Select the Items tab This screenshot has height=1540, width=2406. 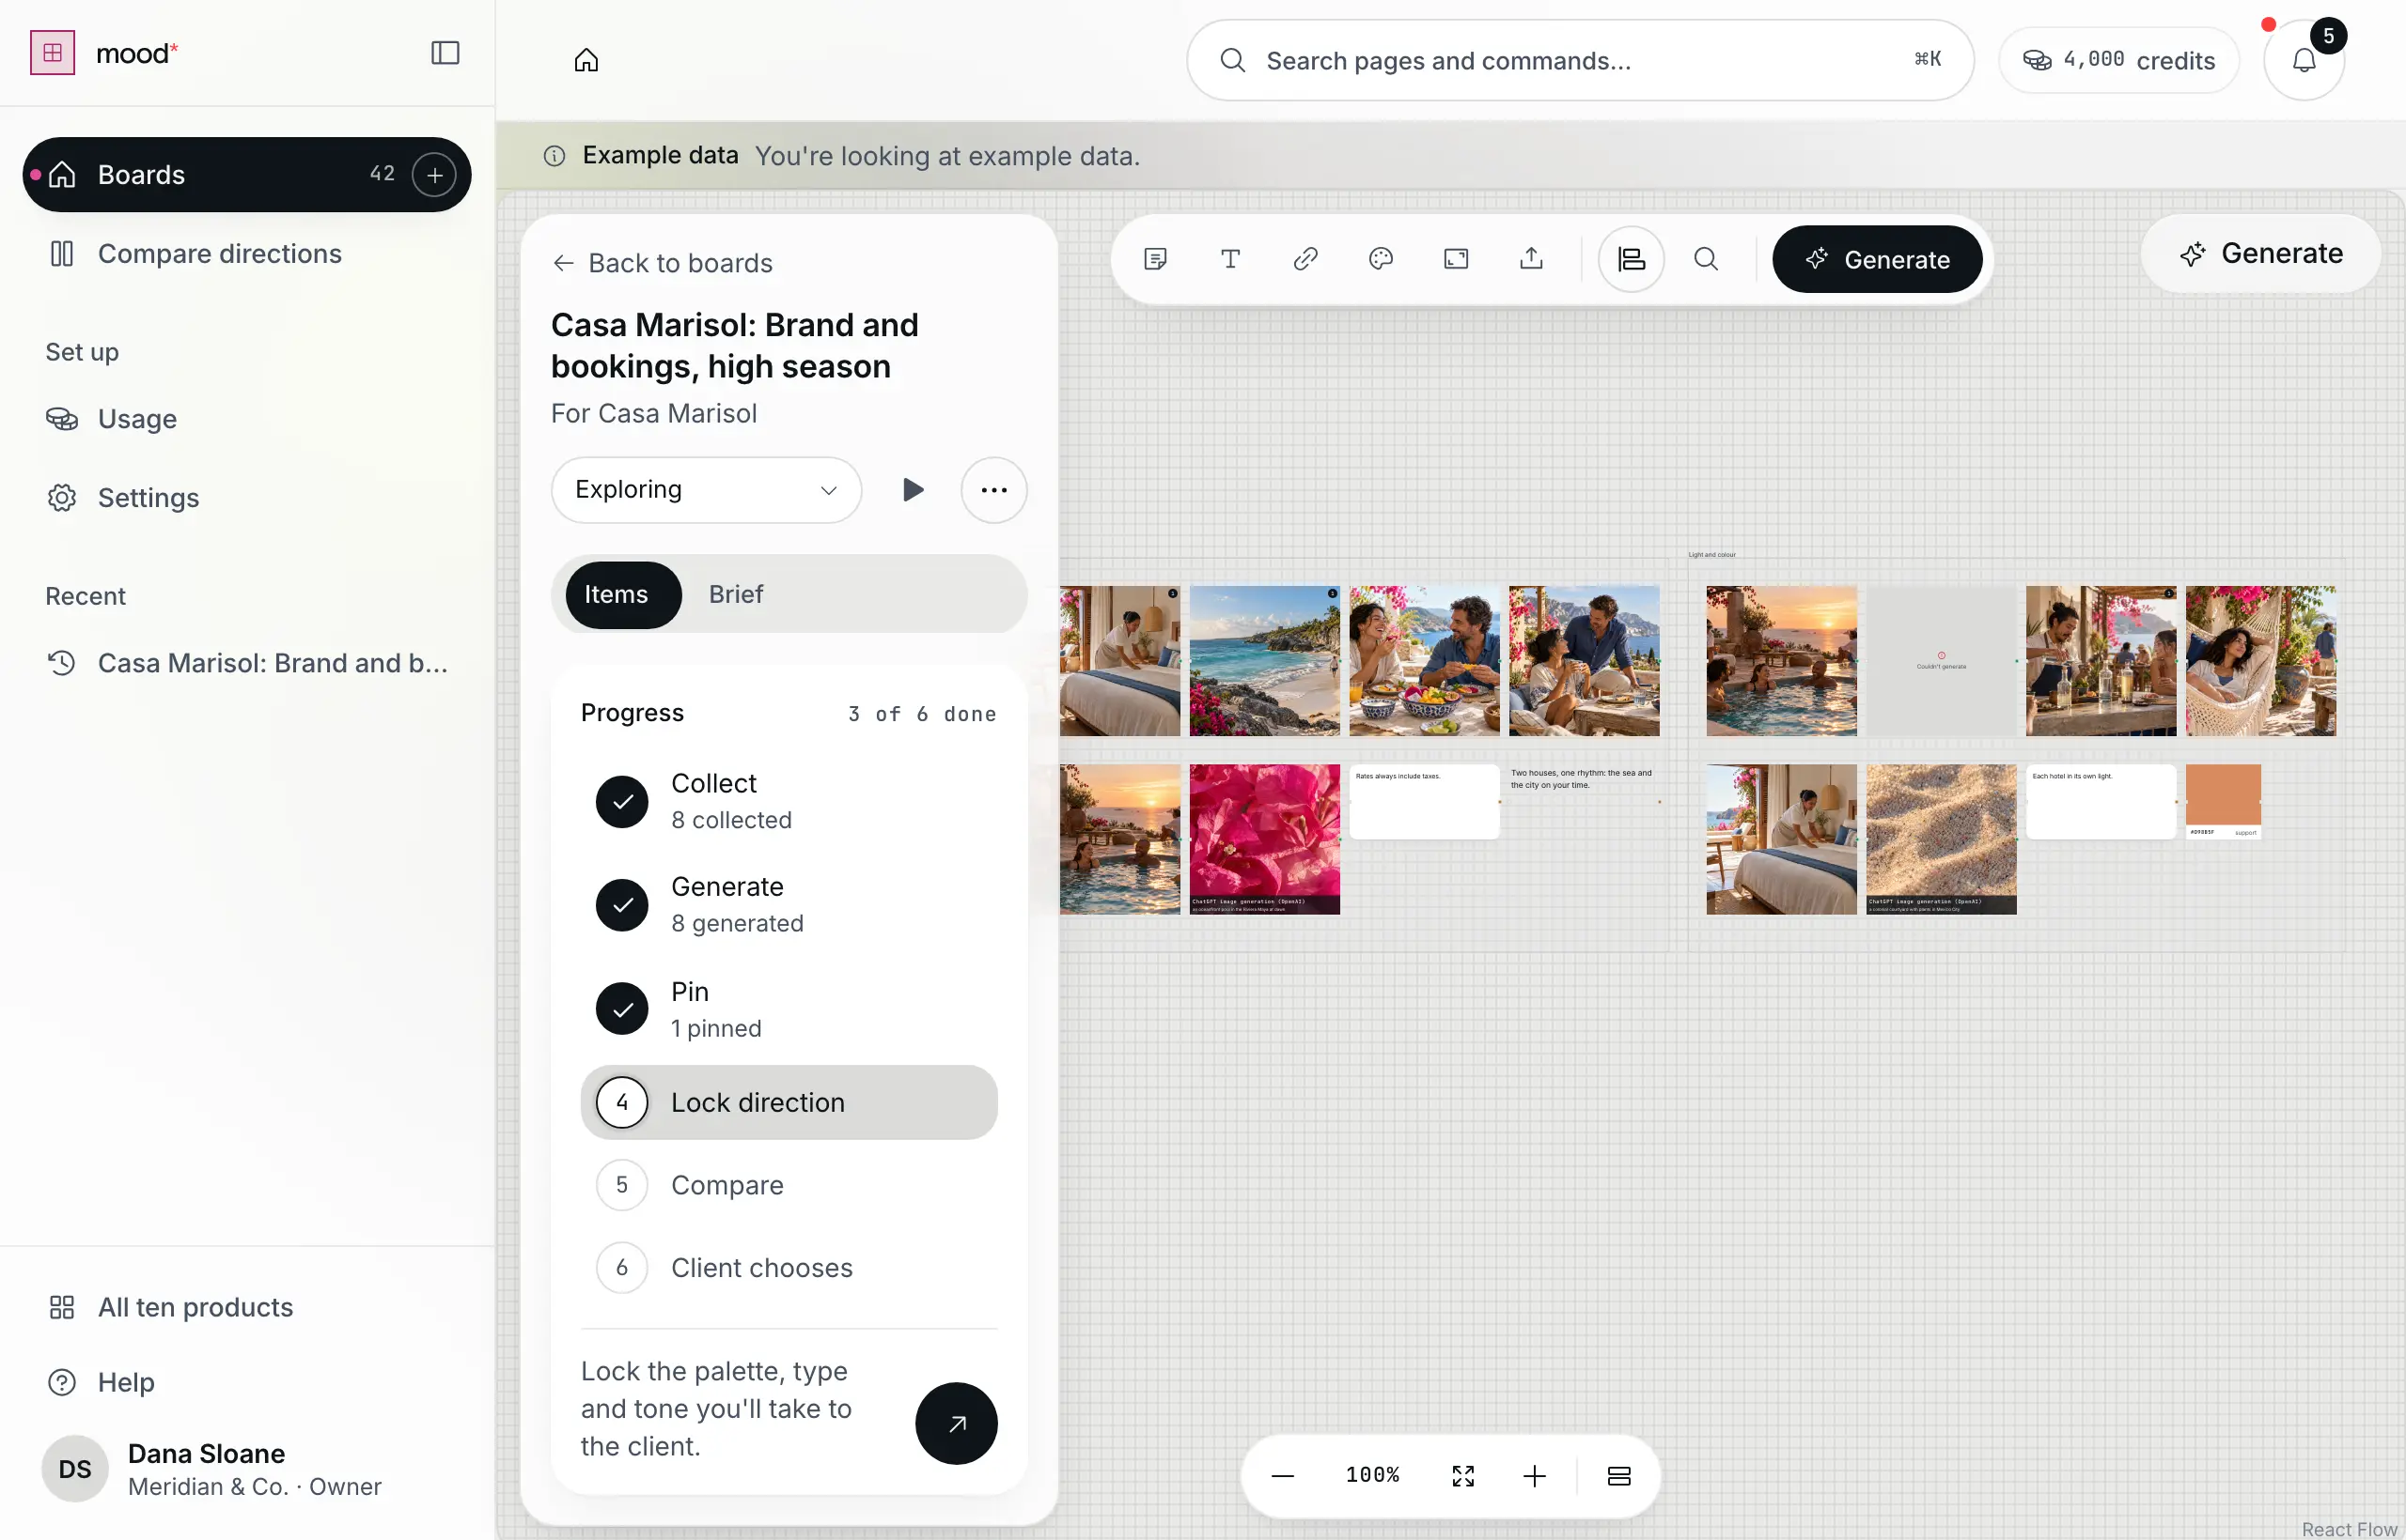tap(622, 595)
